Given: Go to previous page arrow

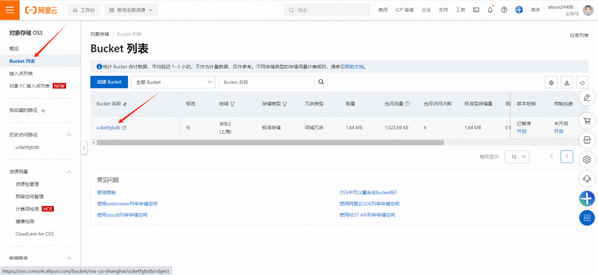Looking at the screenshot, I should [551, 156].
